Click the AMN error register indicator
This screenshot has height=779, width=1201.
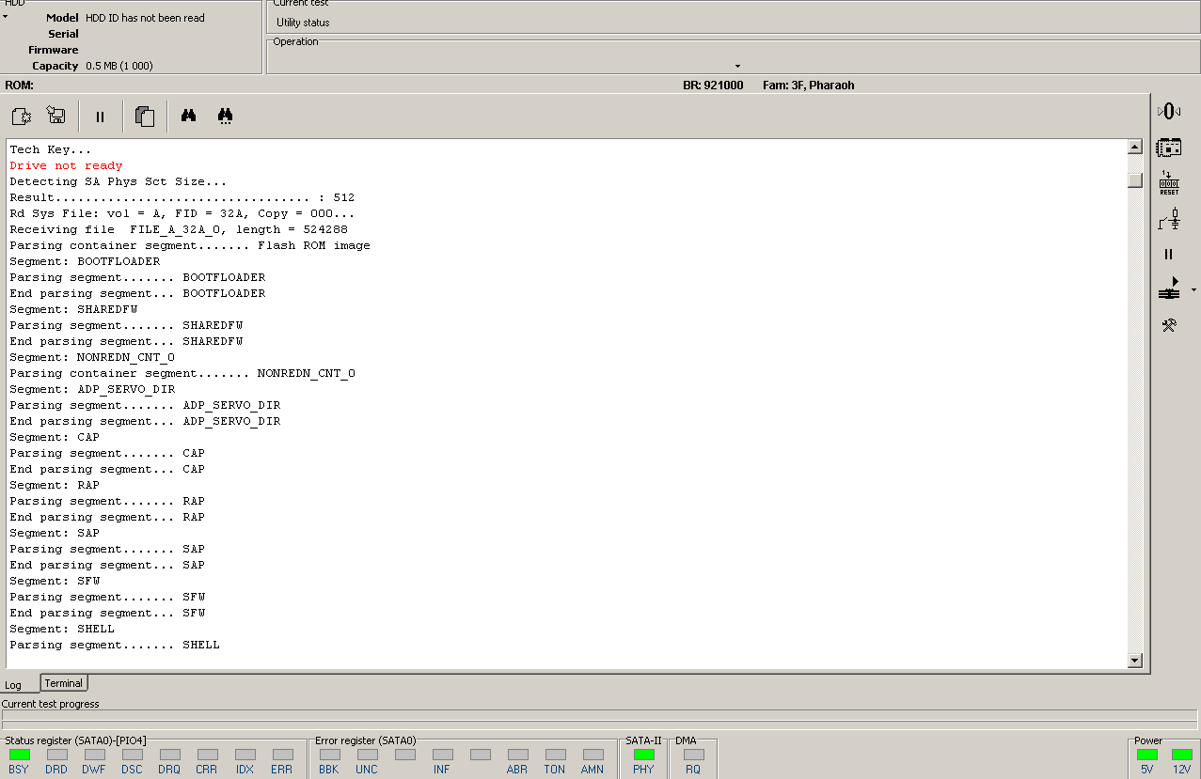(593, 755)
